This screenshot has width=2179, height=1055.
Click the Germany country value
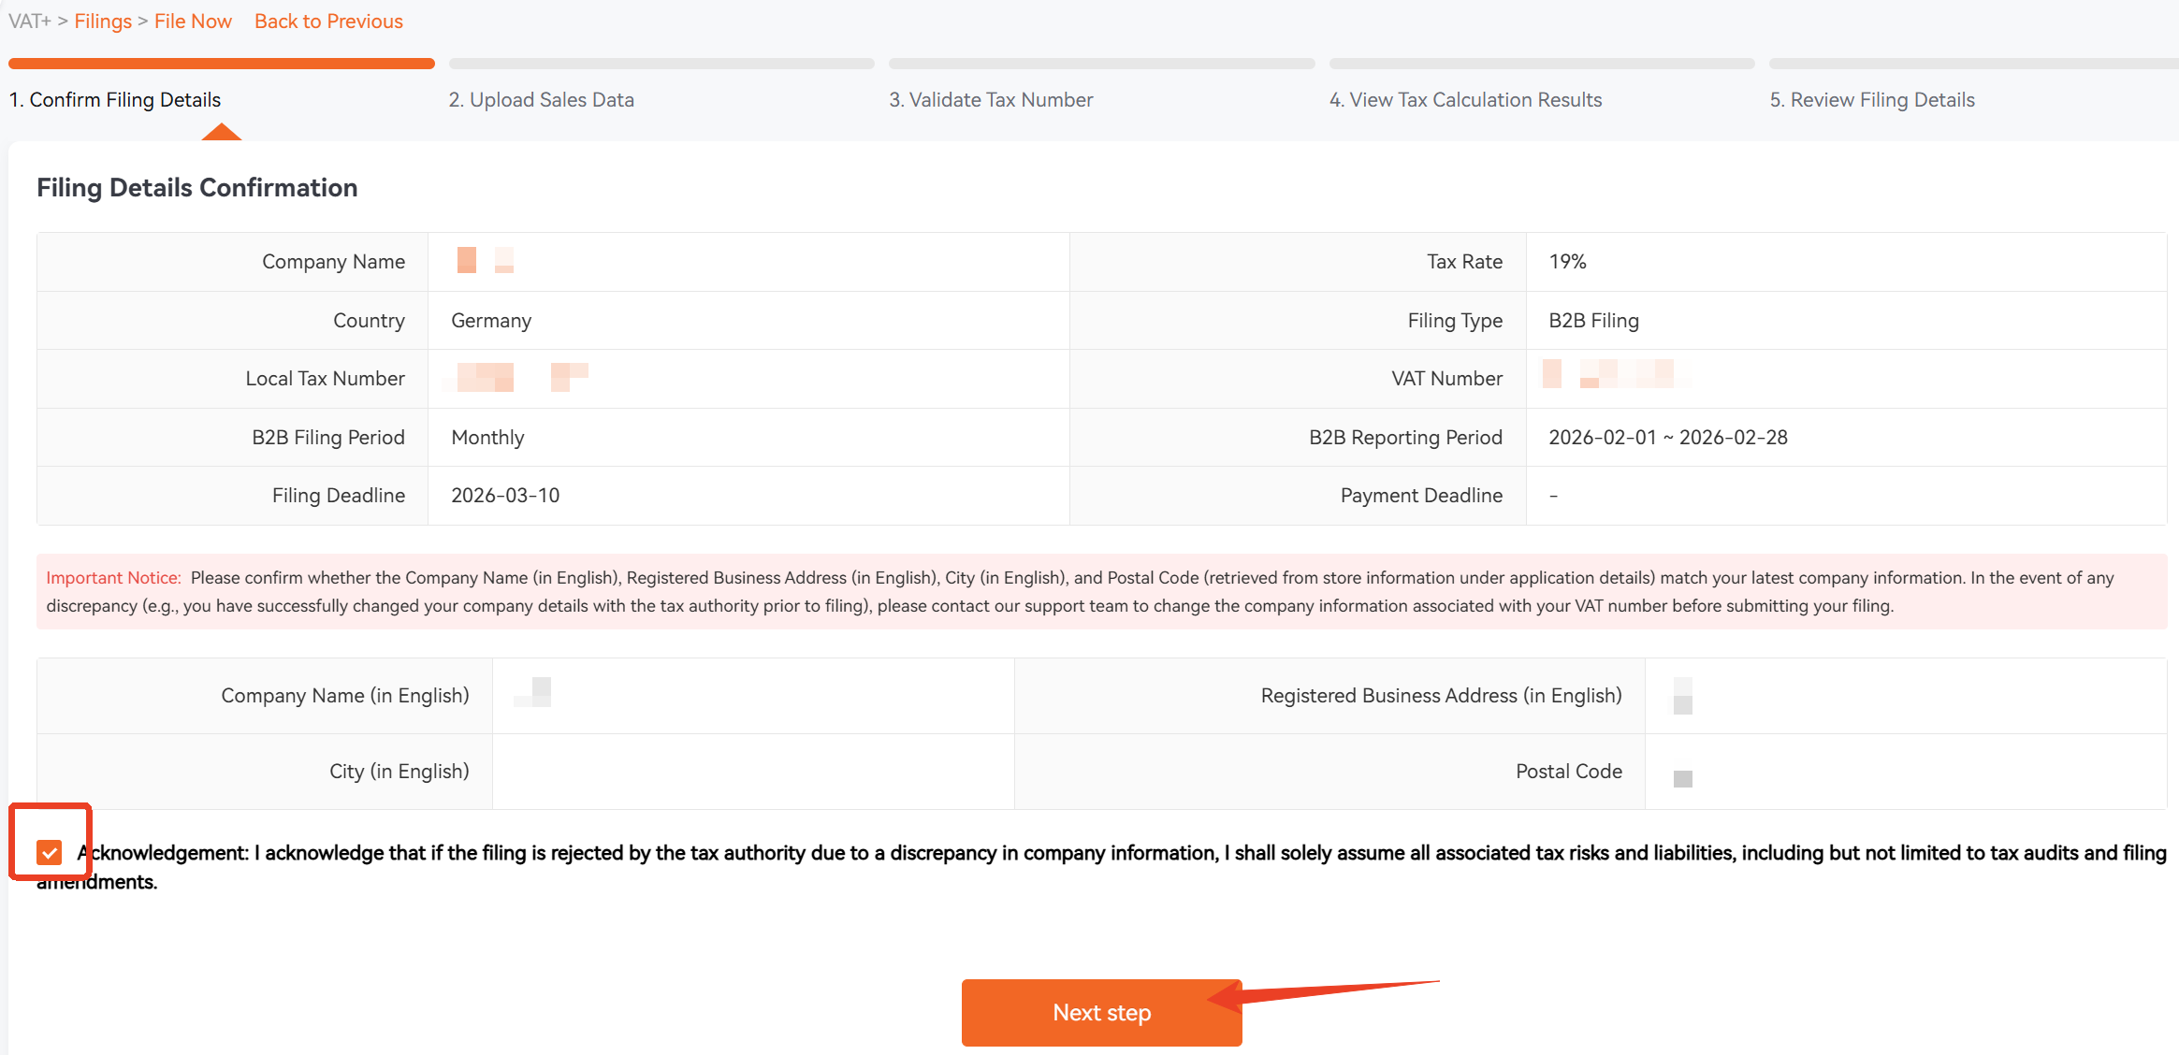point(491,320)
